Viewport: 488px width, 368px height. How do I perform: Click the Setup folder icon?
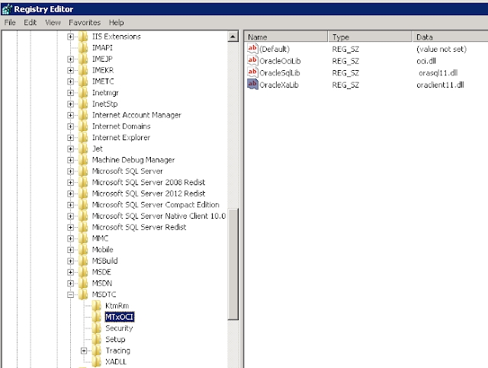click(x=97, y=339)
